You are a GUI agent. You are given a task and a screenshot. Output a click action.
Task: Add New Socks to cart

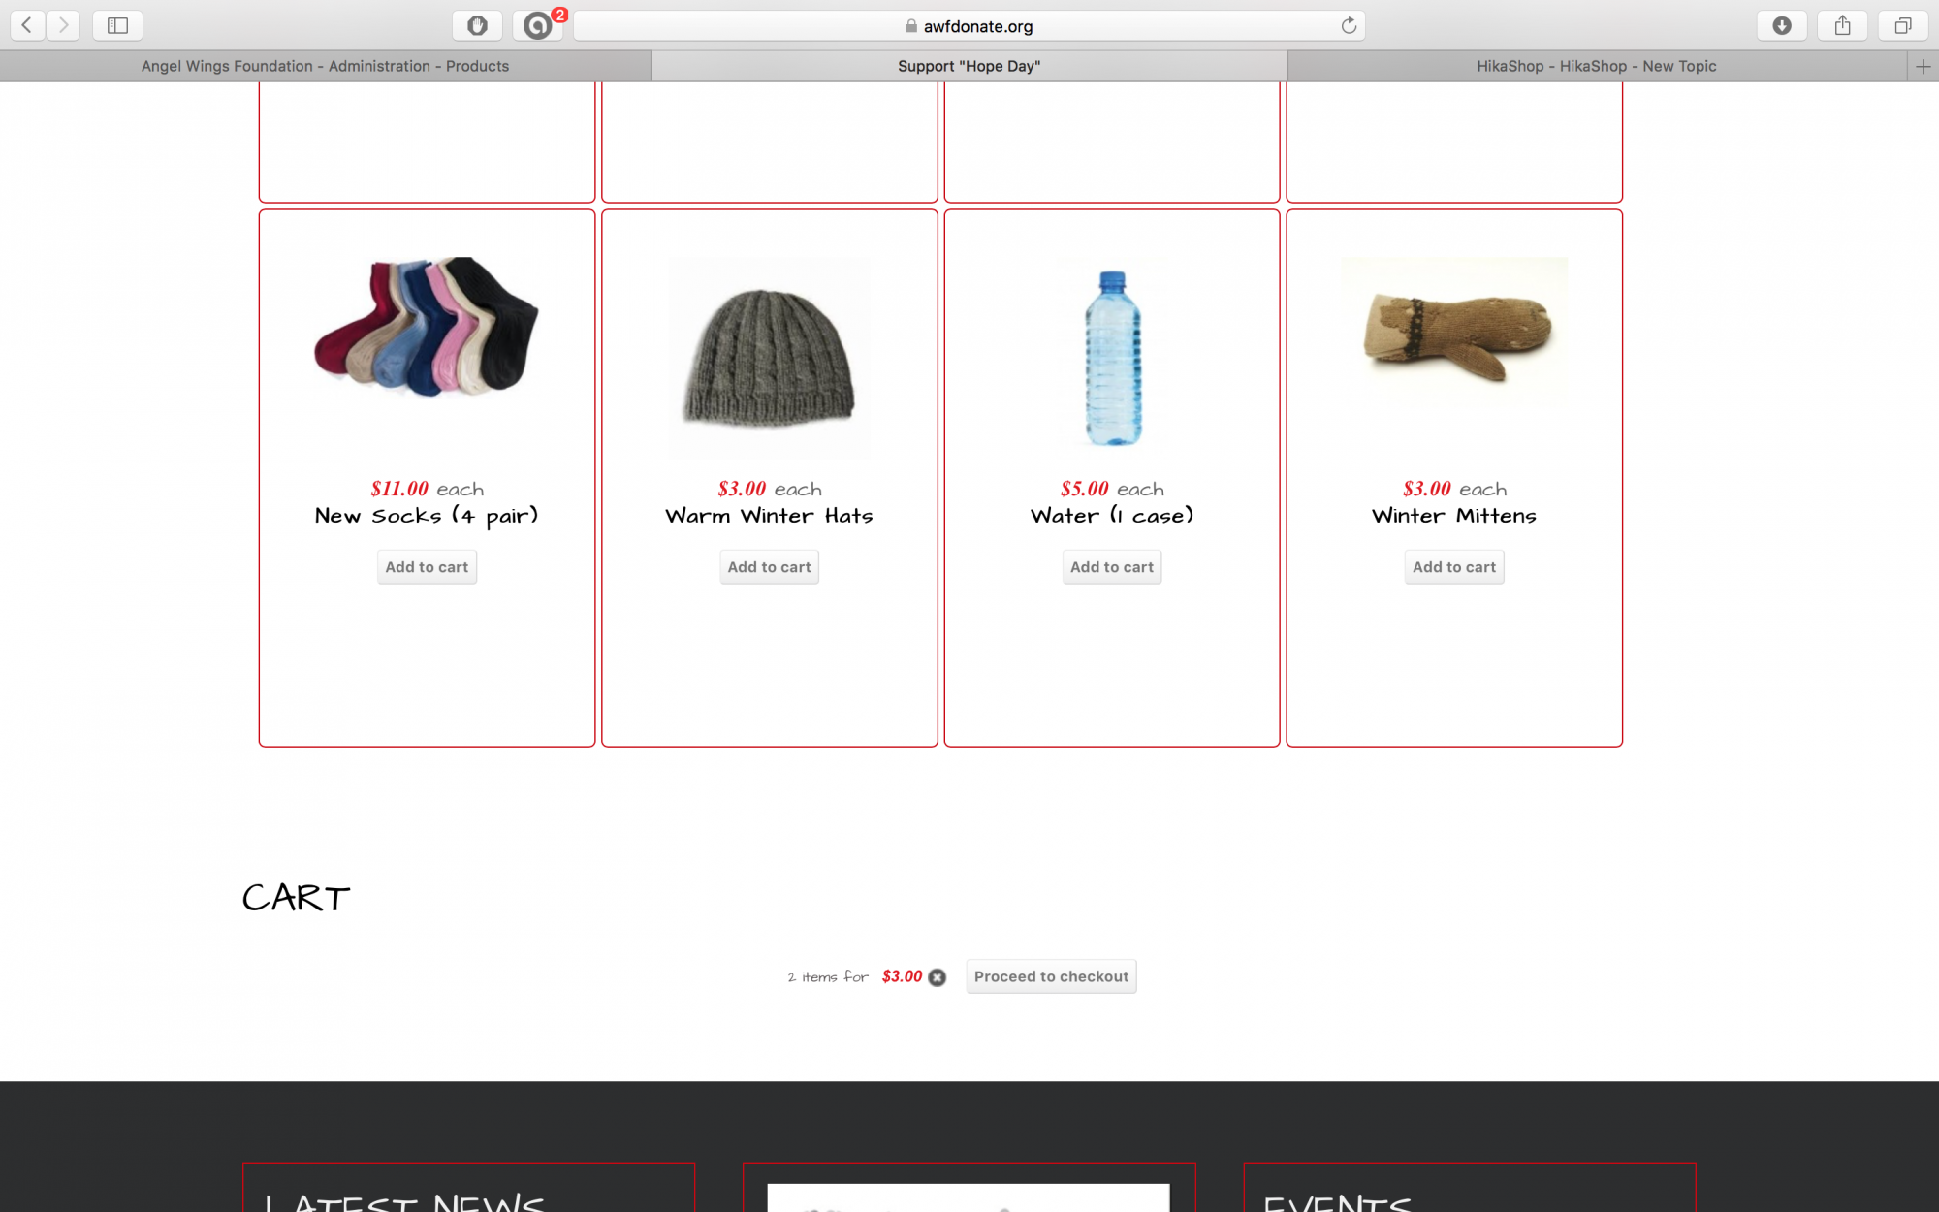[x=427, y=567]
